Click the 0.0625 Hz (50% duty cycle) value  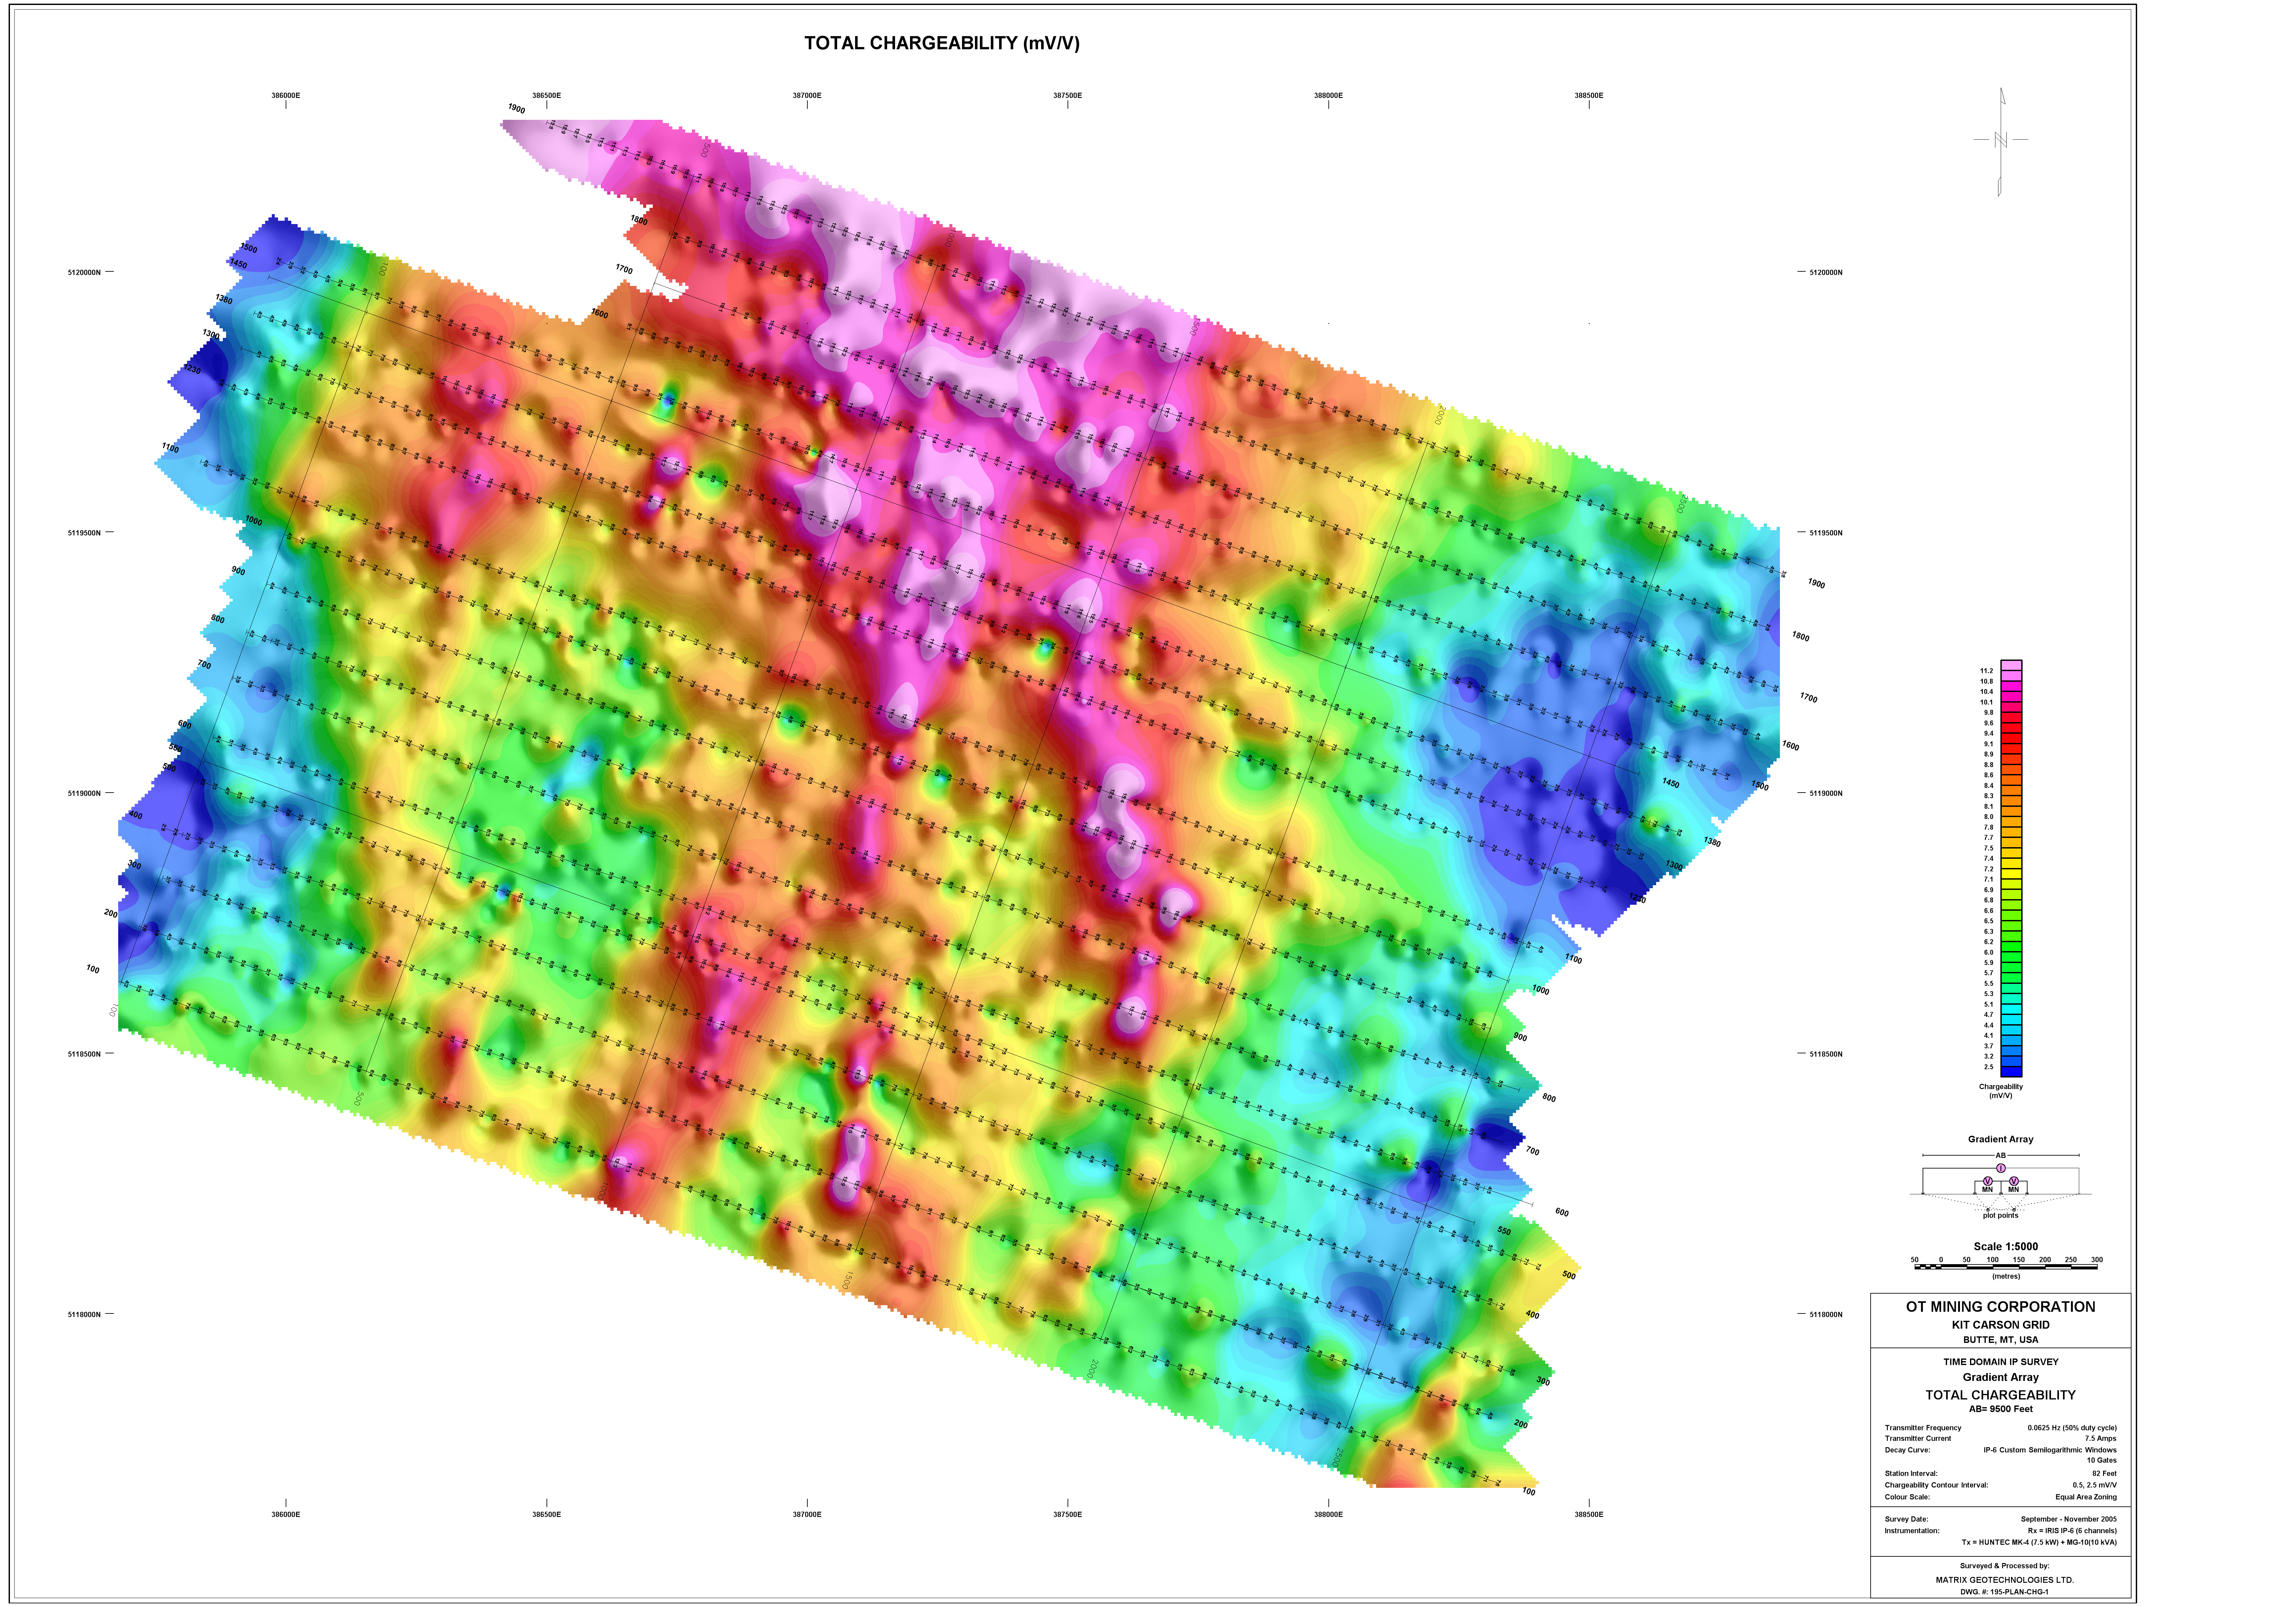[2072, 1428]
